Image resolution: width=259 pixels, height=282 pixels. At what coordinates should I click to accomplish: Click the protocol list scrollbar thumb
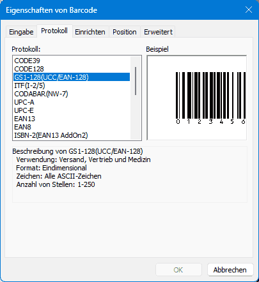(136, 81)
